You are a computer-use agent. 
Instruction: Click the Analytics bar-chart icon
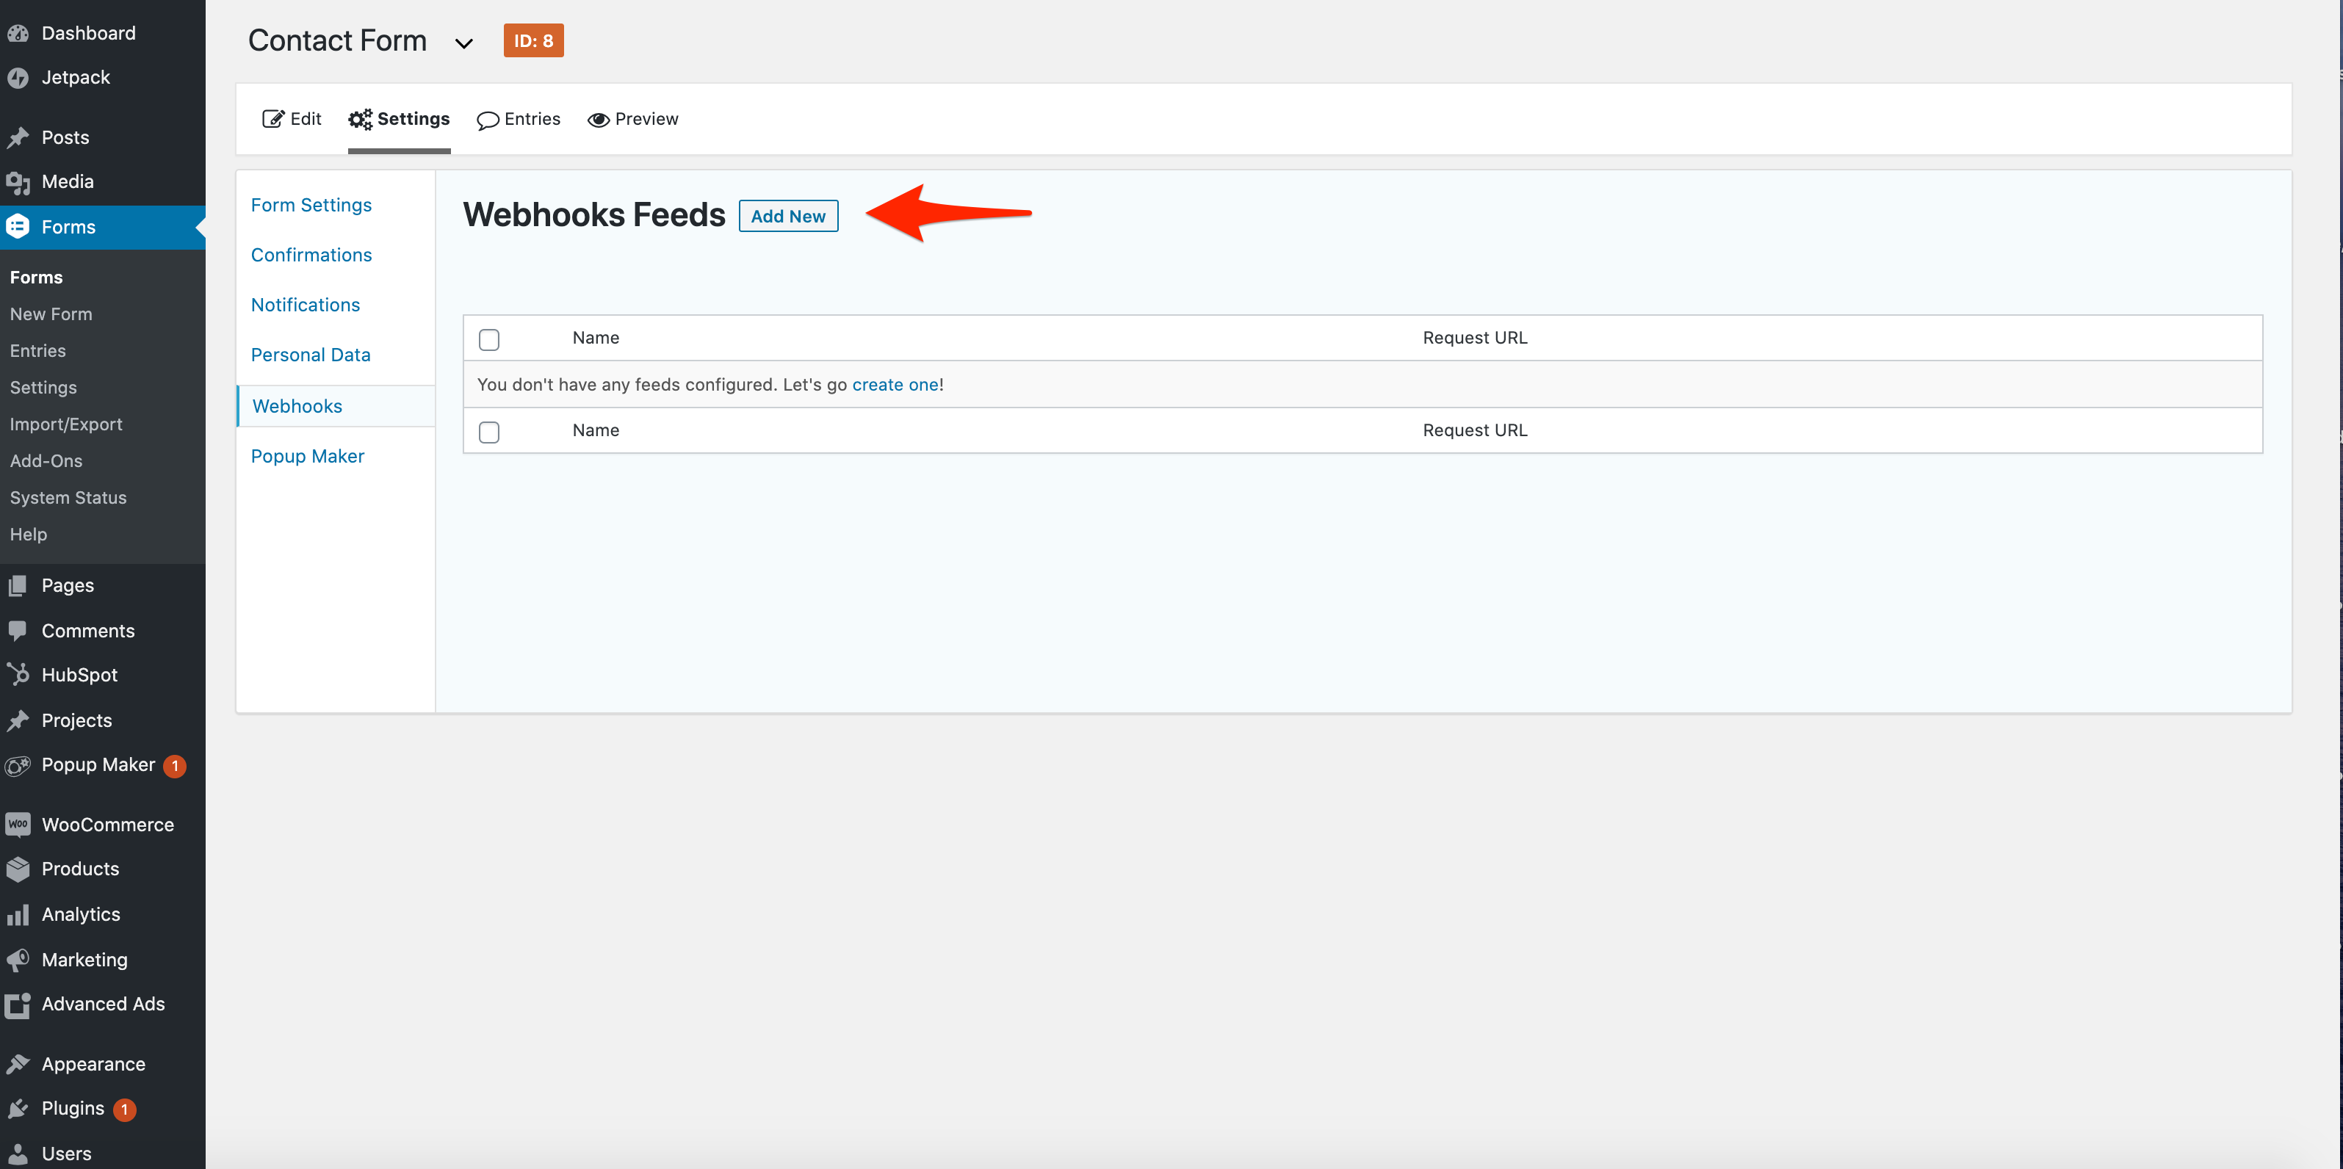coord(19,913)
